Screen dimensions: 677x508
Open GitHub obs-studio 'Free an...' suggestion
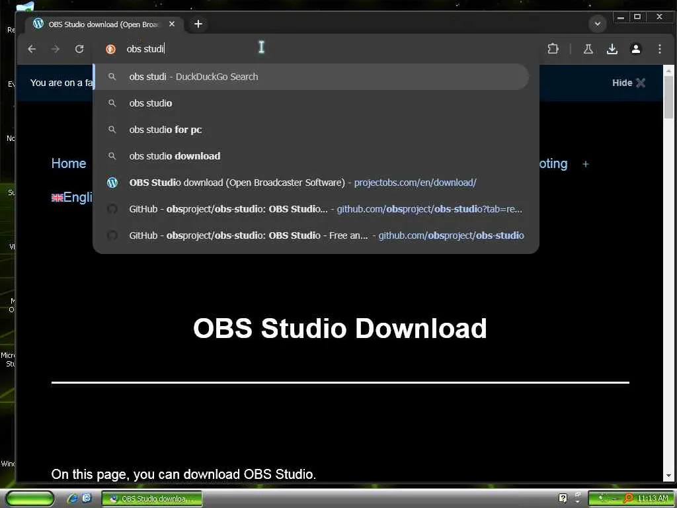tap(311, 235)
